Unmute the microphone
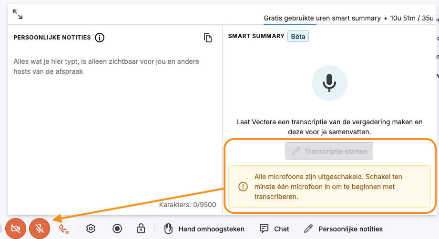The image size is (439, 239). (x=40, y=229)
